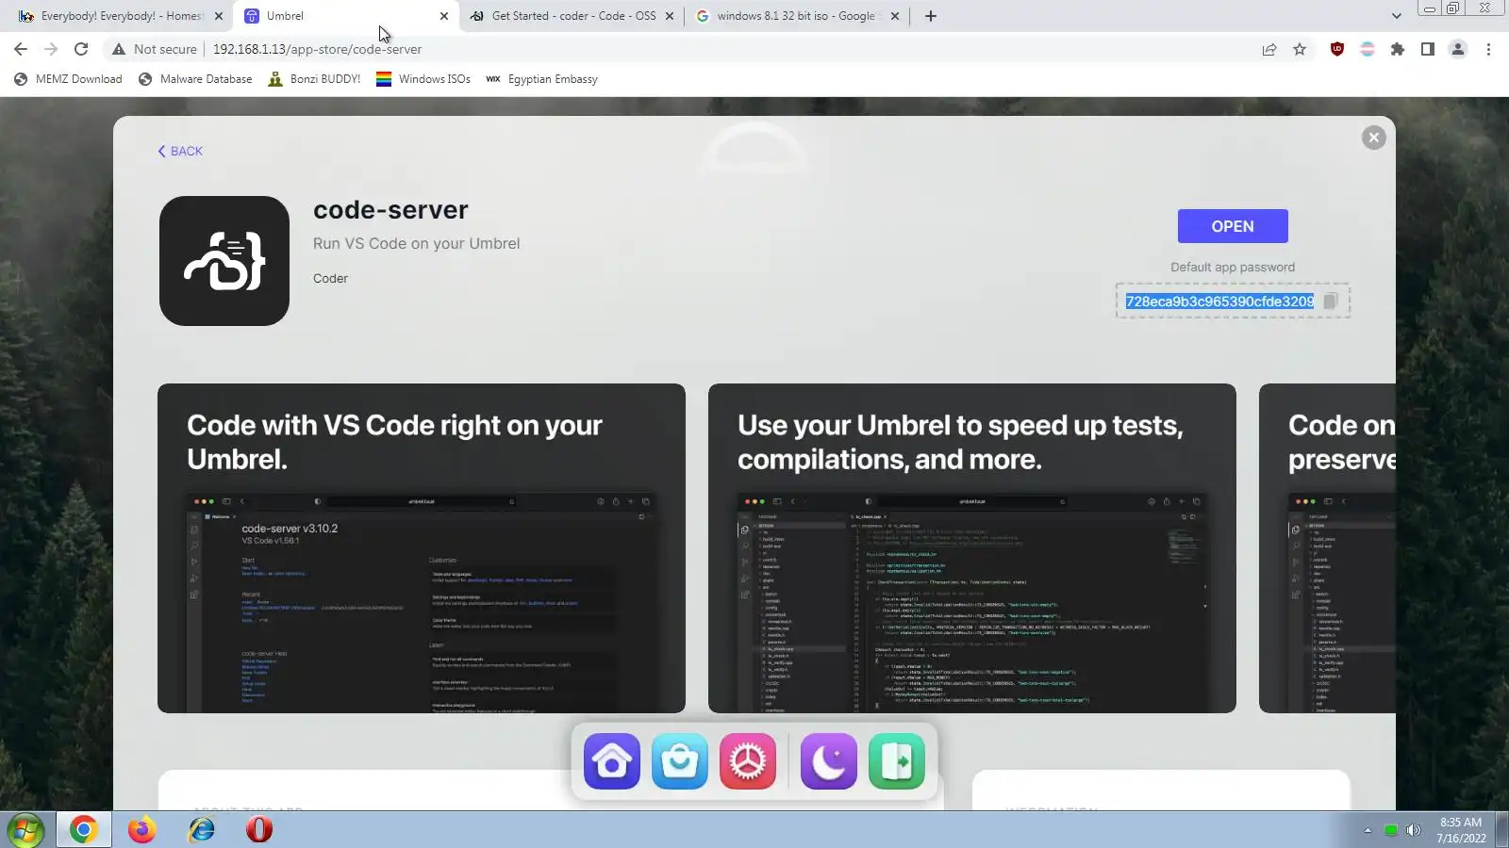Screen dimensions: 1509x848
Task: Close the Everybody! Everybody! tab
Action: point(219,16)
